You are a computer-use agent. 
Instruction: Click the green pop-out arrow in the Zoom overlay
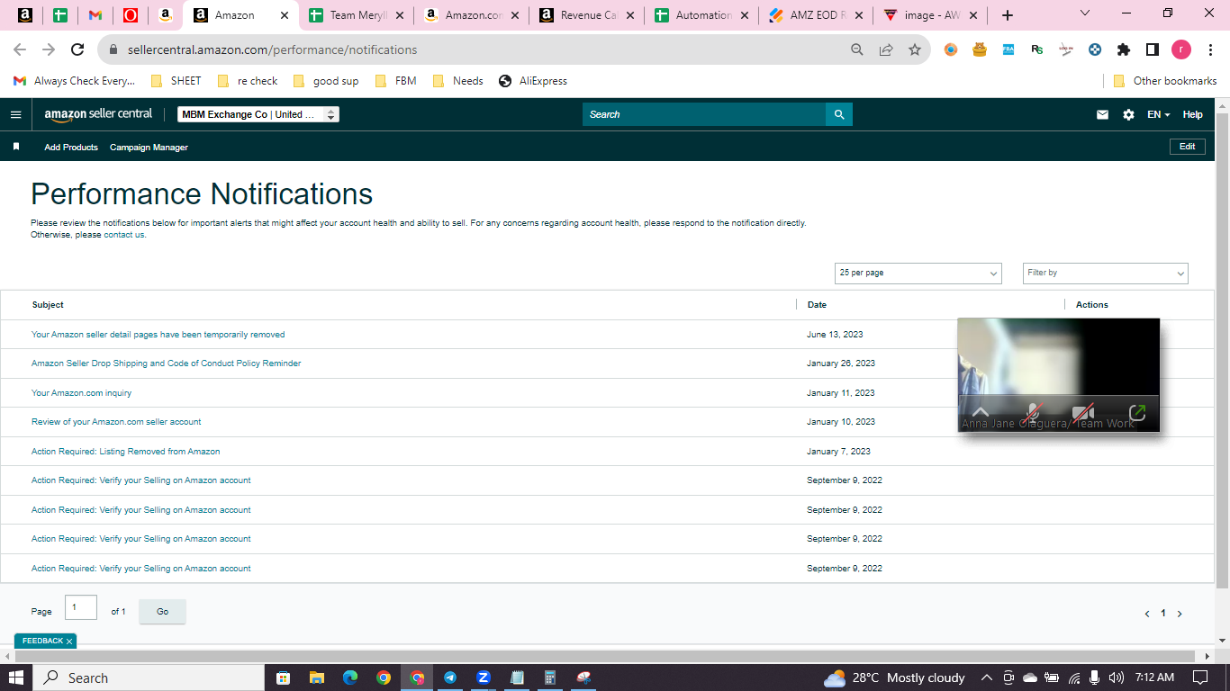(1137, 412)
